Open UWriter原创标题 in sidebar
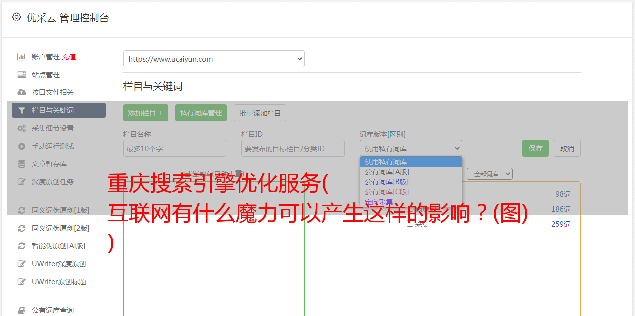Screen dimensions: 635x316 point(59,282)
